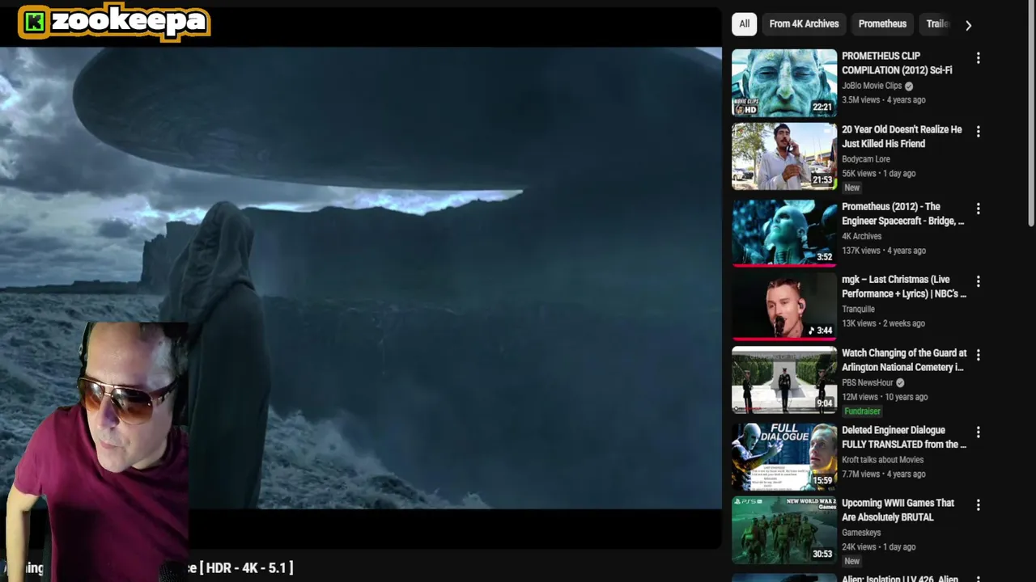The width and height of the screenshot is (1036, 582).
Task: Open options menu for Changing of the Guard
Action: click(x=978, y=355)
